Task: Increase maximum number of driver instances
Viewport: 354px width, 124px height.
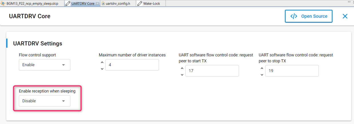Action: [x=102, y=62]
